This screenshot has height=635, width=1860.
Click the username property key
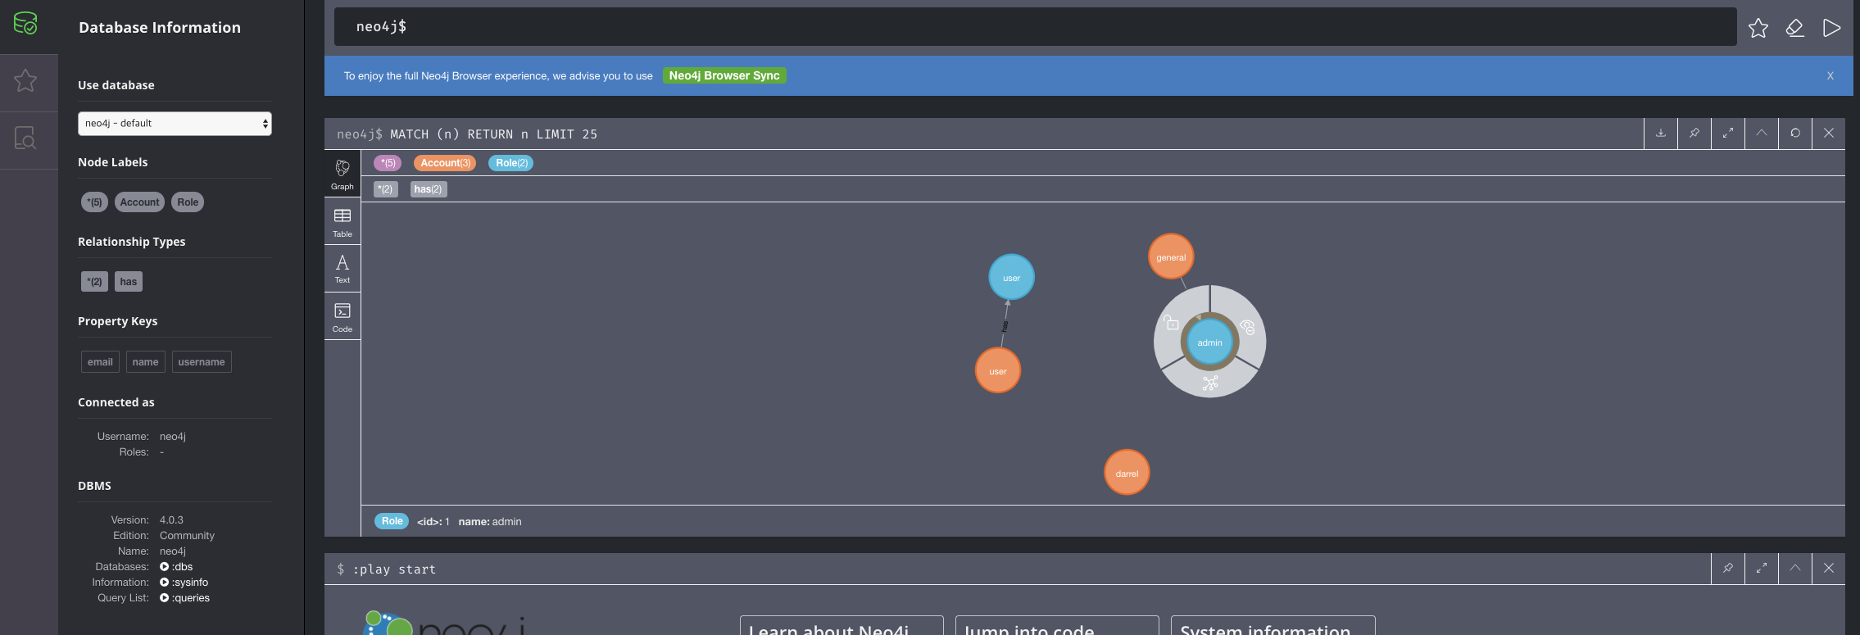[202, 362]
